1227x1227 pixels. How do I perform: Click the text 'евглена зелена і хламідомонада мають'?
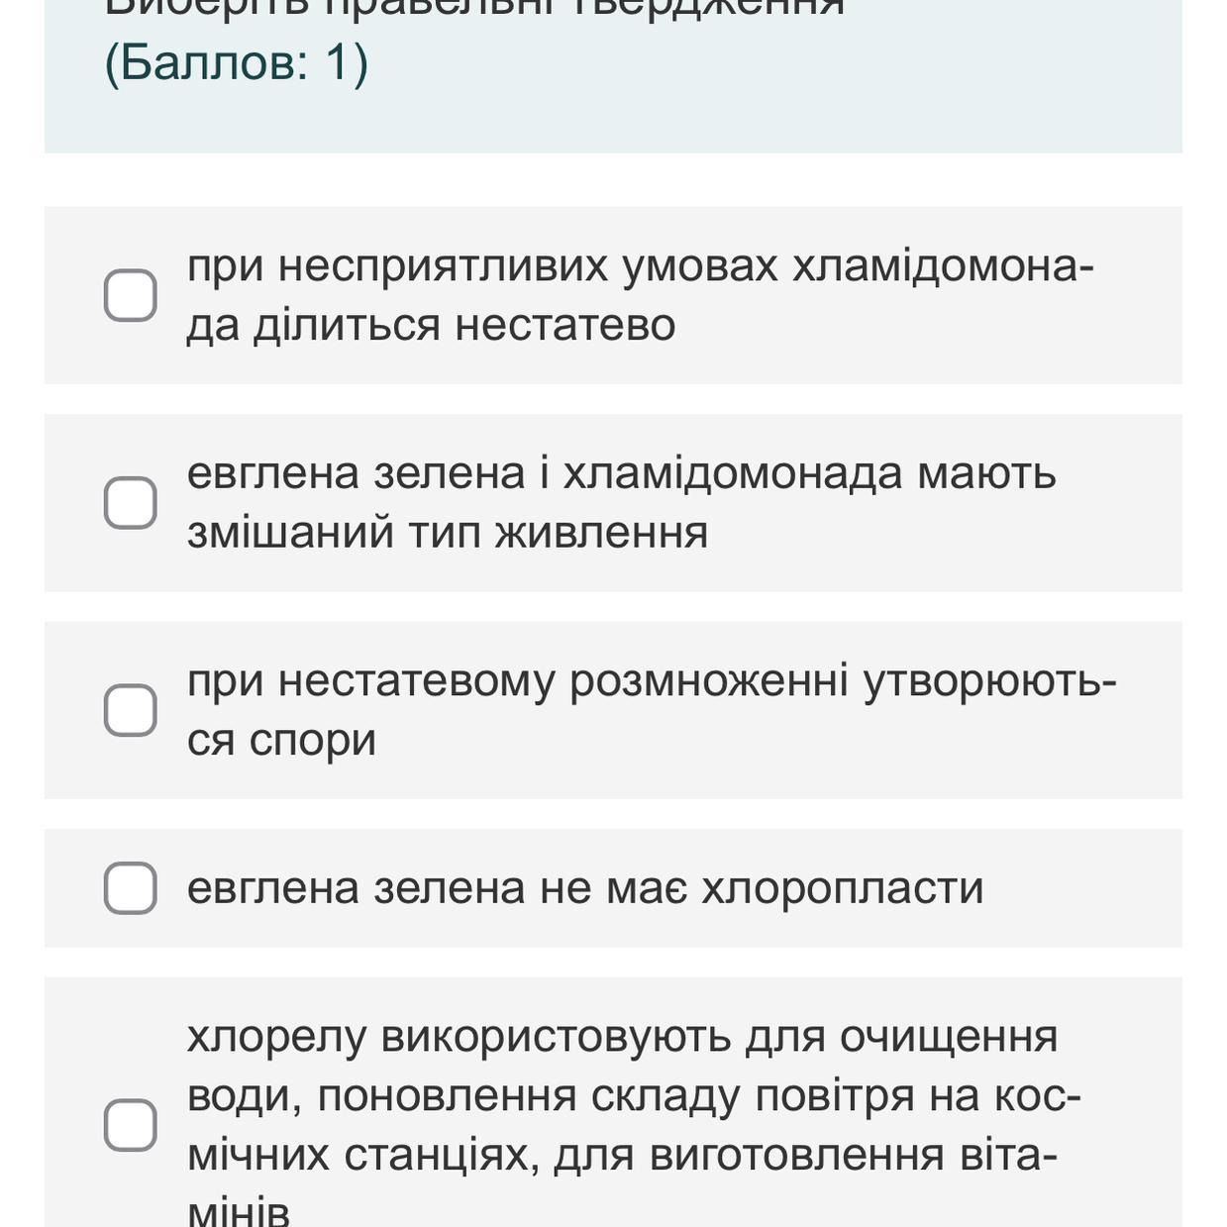[621, 473]
